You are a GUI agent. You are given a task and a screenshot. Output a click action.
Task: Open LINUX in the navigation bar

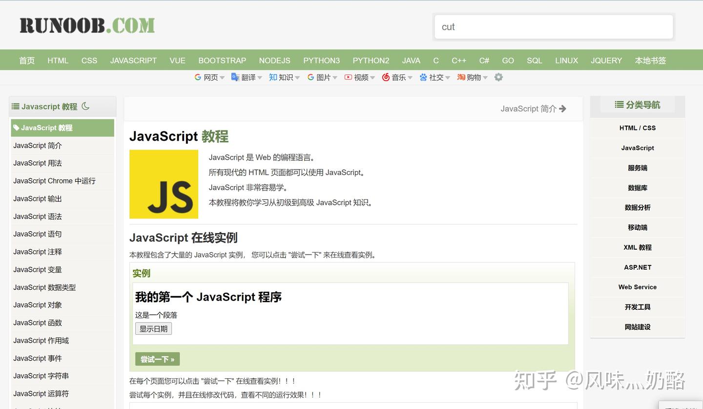point(566,61)
